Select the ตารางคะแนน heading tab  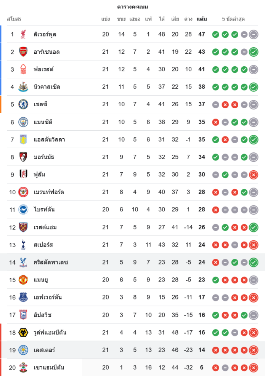pos(132,7)
